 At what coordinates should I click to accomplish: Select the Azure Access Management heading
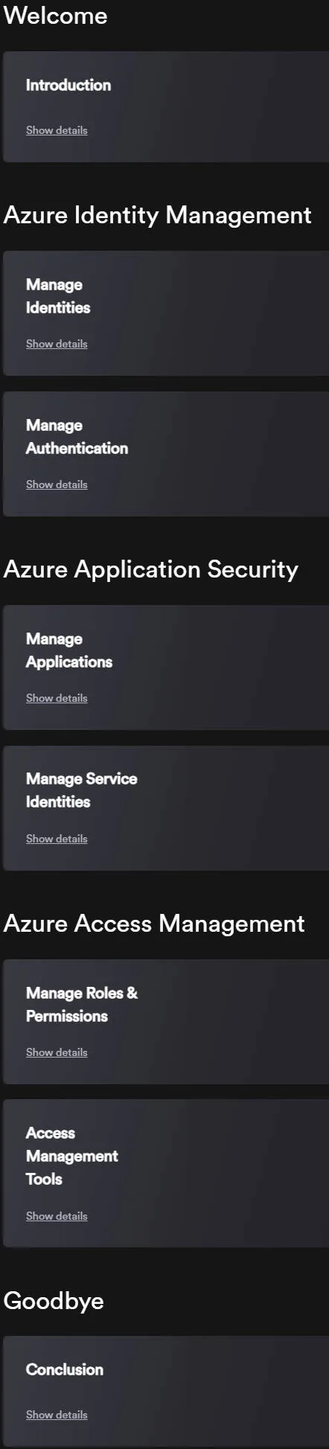click(154, 924)
